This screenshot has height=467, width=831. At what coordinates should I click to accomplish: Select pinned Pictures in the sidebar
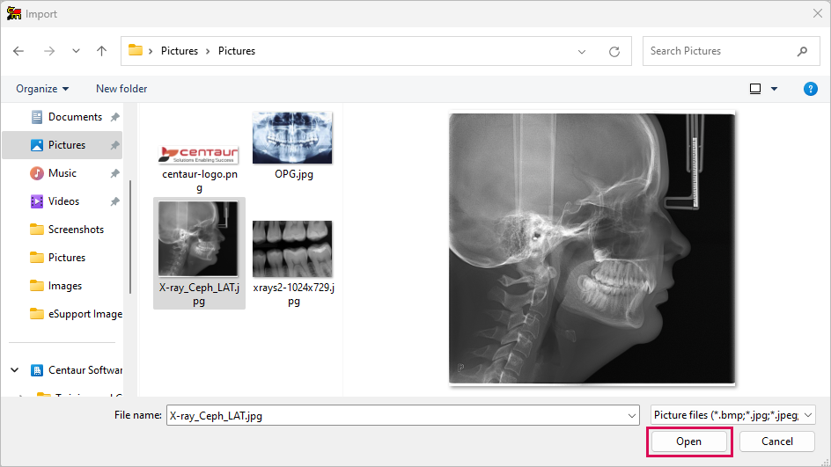62,145
